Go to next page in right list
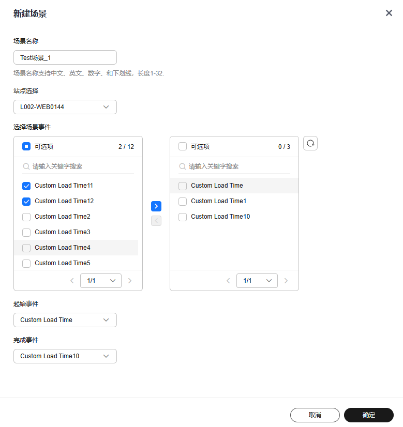This screenshot has height=427, width=403. coord(286,281)
